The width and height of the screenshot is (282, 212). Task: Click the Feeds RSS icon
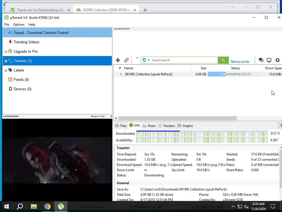(10, 79)
